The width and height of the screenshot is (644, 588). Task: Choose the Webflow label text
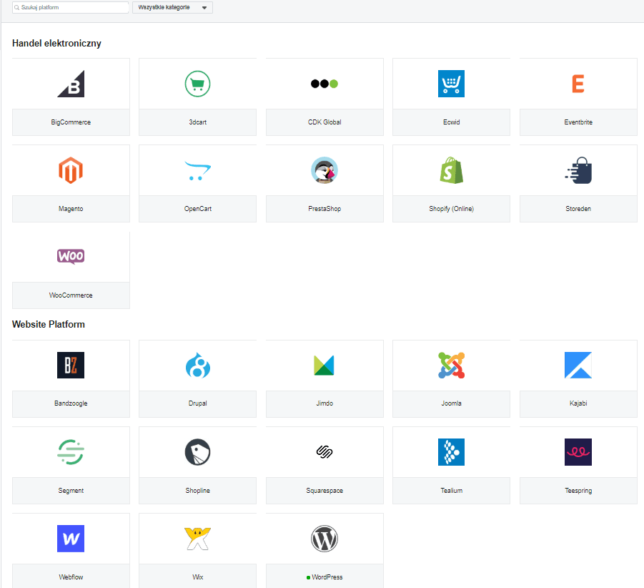[x=71, y=577]
